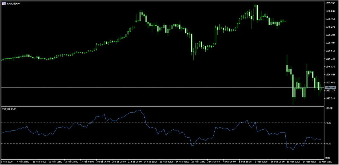Select the RSI(14) 38.43 indicator label

point(9,109)
